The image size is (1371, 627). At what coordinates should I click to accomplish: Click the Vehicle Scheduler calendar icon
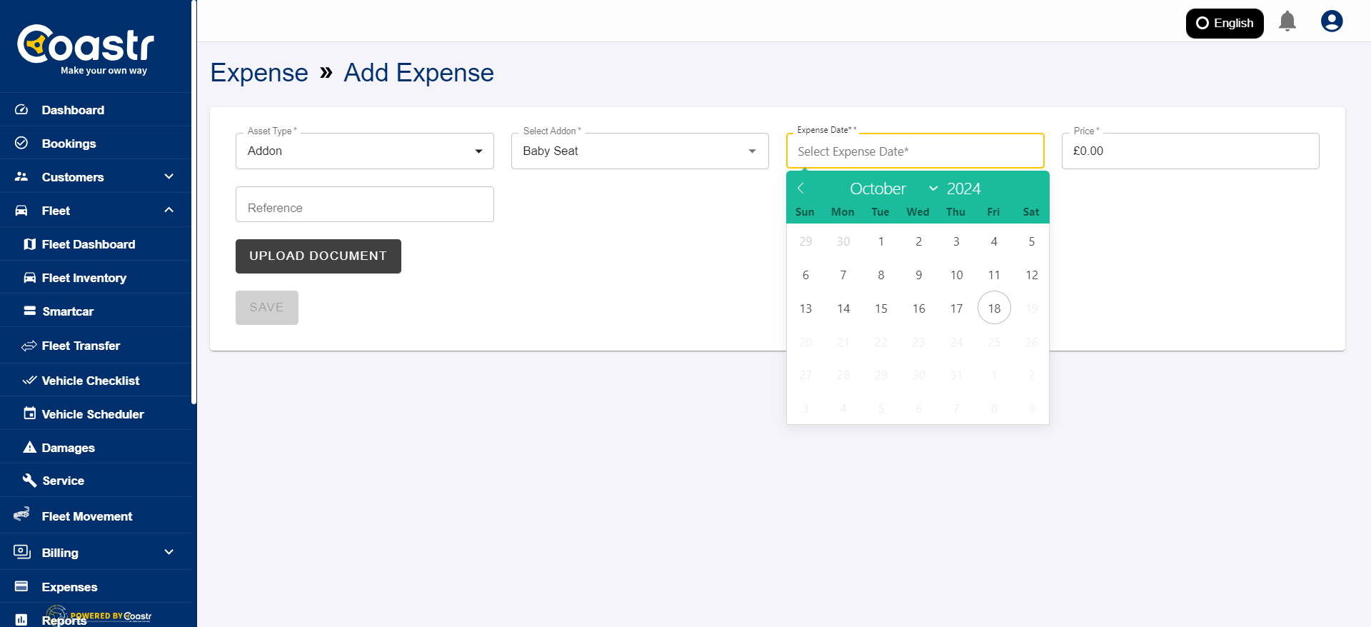pos(29,413)
